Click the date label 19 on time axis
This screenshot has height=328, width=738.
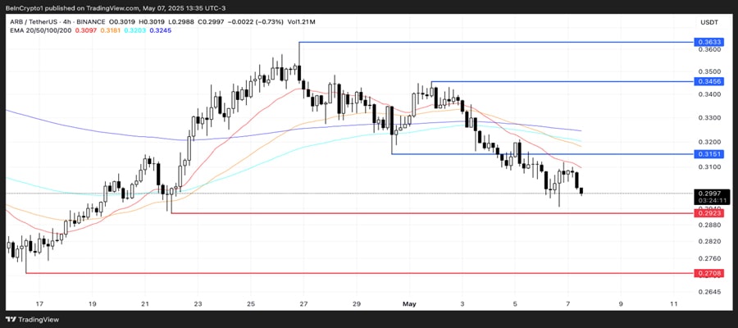coord(92,303)
